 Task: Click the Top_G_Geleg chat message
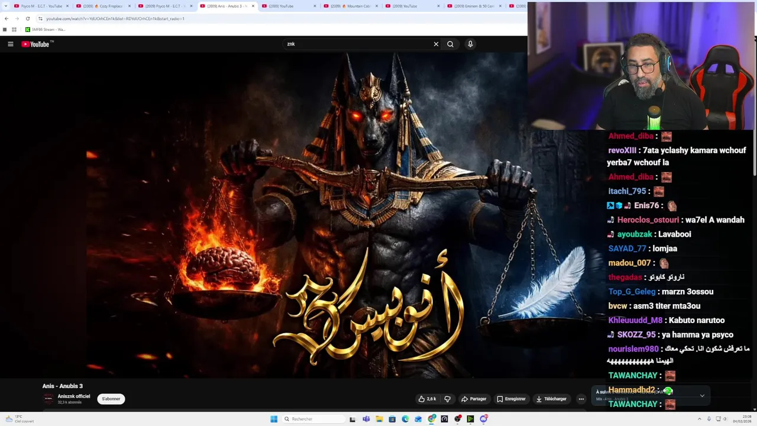661,292
